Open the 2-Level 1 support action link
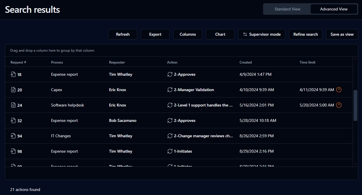Viewport: 362px width, 195px height. coord(203,105)
